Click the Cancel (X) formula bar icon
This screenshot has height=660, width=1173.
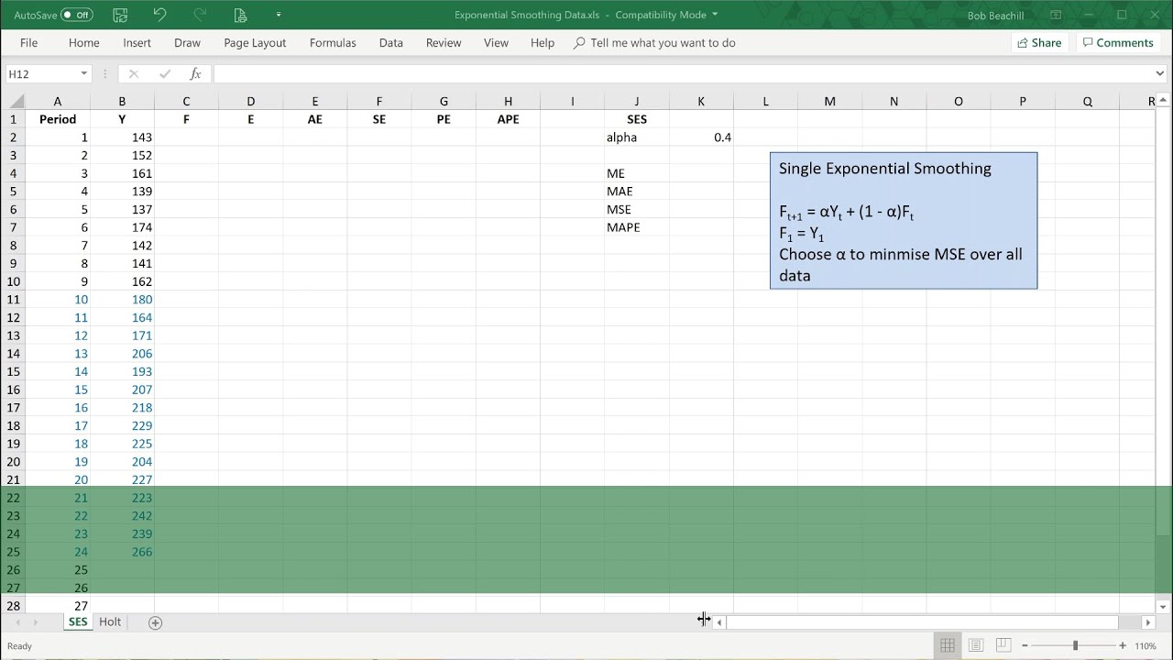[x=133, y=73]
